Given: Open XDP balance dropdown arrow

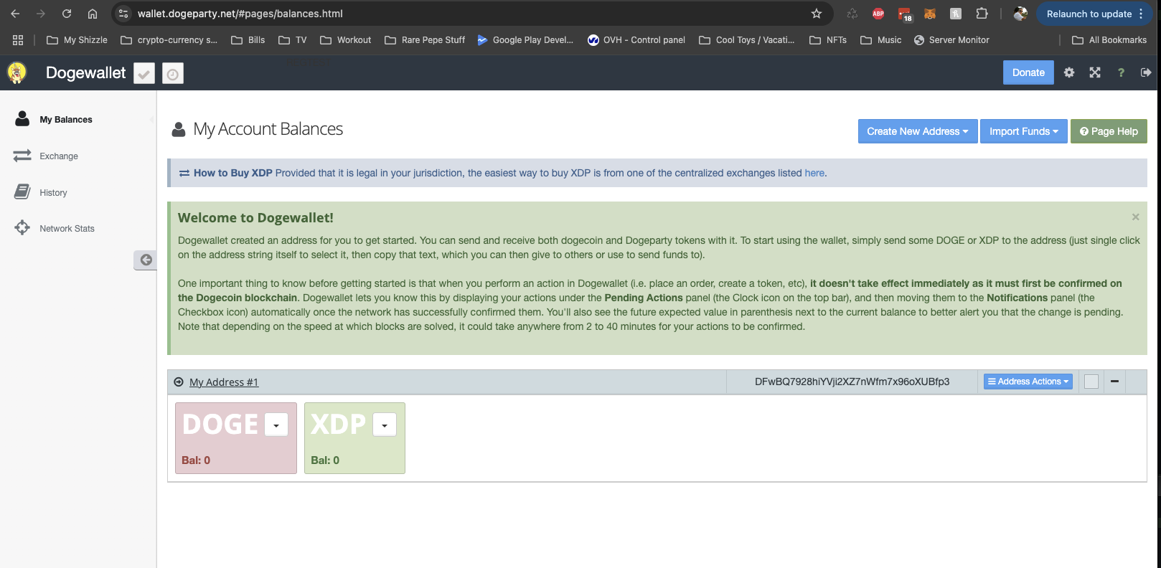Looking at the screenshot, I should tap(385, 425).
